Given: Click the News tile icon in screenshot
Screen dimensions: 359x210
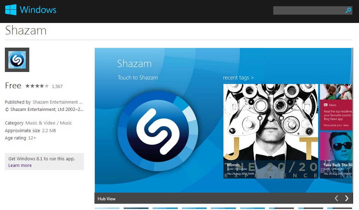Looking at the screenshot, I should 326,105.
